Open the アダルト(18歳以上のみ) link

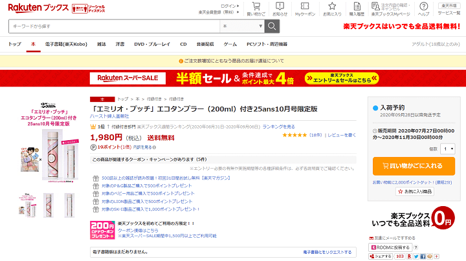pyautogui.click(x=436, y=44)
